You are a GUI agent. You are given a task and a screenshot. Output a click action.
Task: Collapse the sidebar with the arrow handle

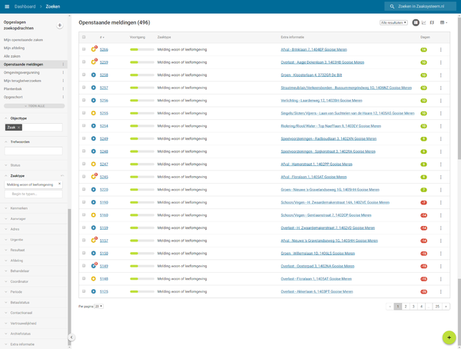(x=71, y=337)
